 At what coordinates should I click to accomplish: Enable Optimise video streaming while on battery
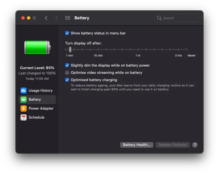coord(67,72)
